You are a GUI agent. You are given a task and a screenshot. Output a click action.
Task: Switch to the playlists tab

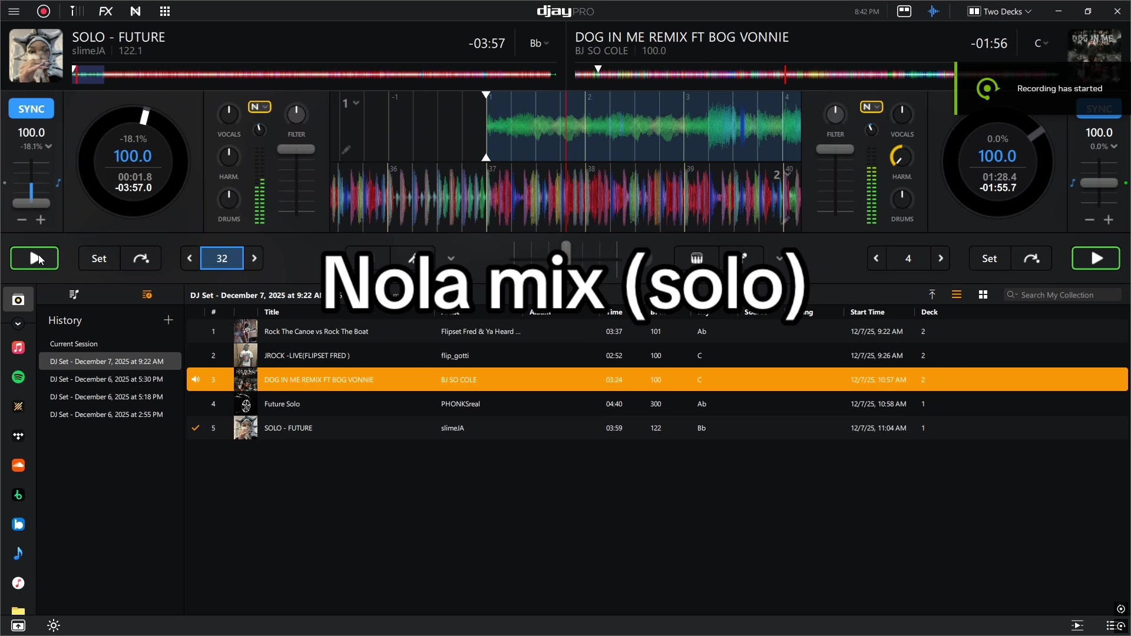coord(74,294)
